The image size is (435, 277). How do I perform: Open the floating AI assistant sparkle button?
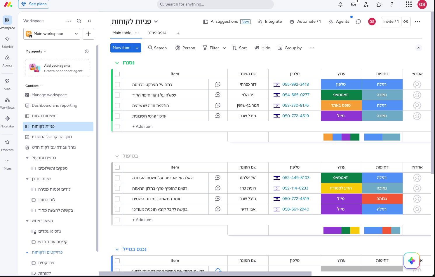[412, 261]
